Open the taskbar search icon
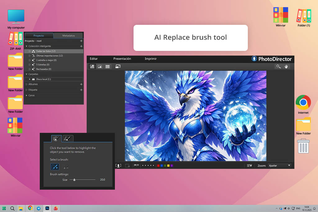The width and height of the screenshot is (318, 212). tap(12, 208)
